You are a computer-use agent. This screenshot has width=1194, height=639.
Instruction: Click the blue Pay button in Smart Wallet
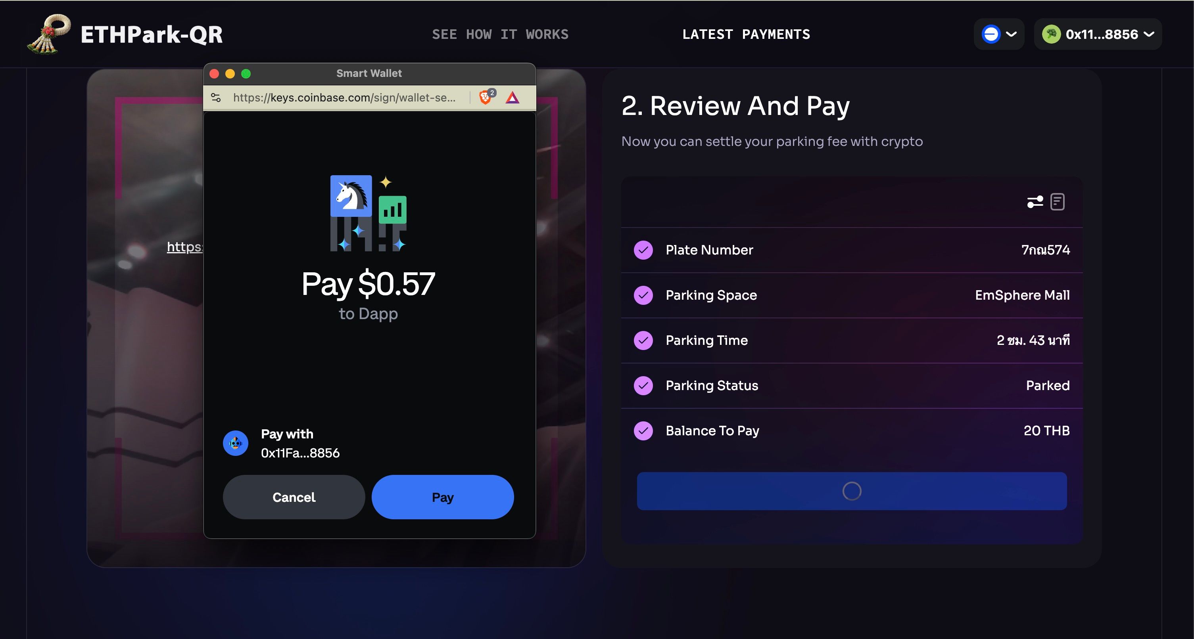point(443,497)
